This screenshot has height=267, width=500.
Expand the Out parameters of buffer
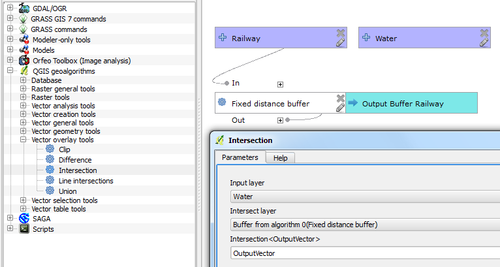point(280,120)
